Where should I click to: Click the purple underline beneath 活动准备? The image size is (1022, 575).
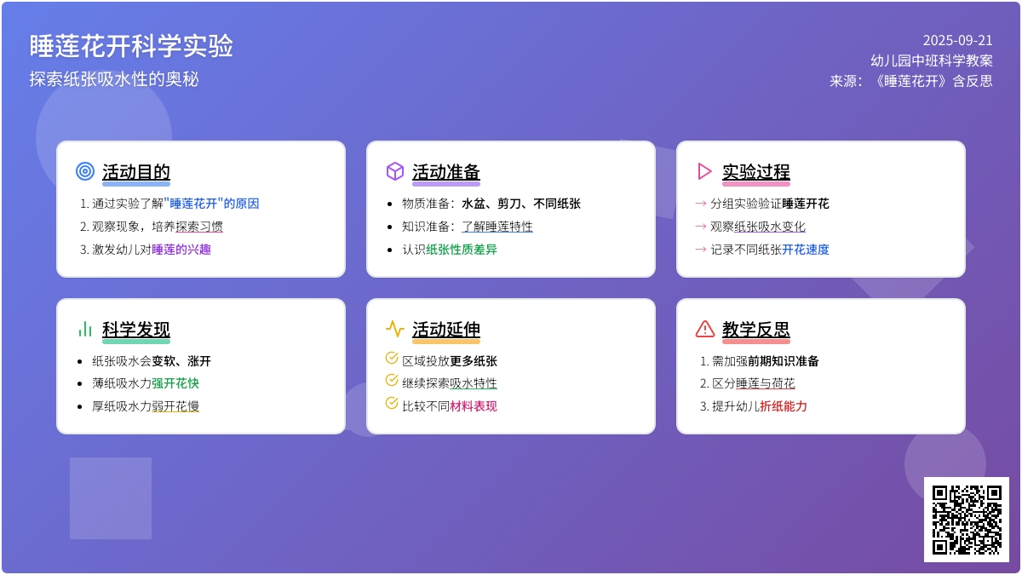446,183
